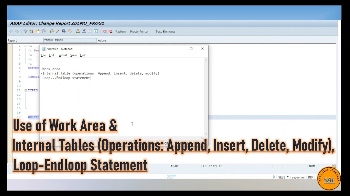Viewport: 350px width, 196px height.
Task: Toggle full screen editor icon
Action: (x=90, y=31)
